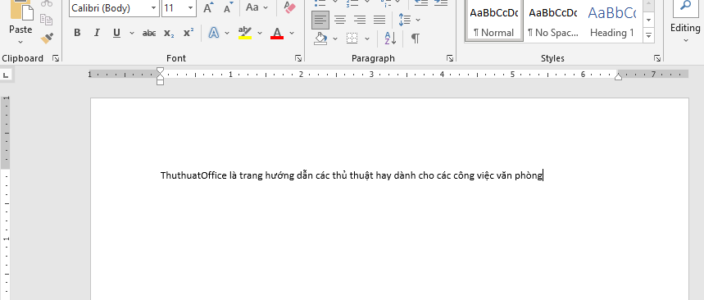Open the font size 11 dropdown

click(191, 8)
